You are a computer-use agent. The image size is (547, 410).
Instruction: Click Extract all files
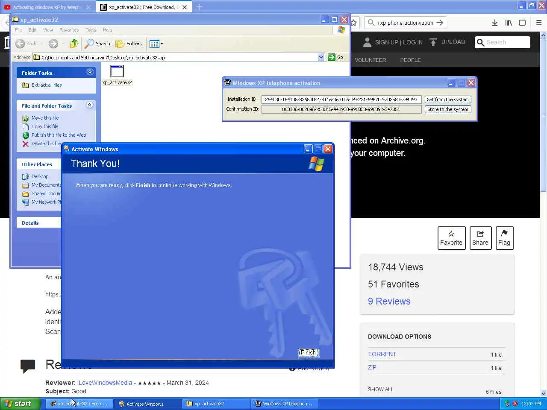pyautogui.click(x=47, y=85)
